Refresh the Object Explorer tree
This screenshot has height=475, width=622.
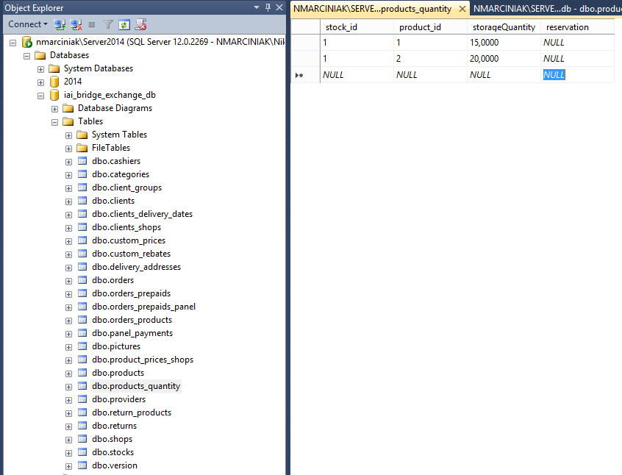click(124, 24)
